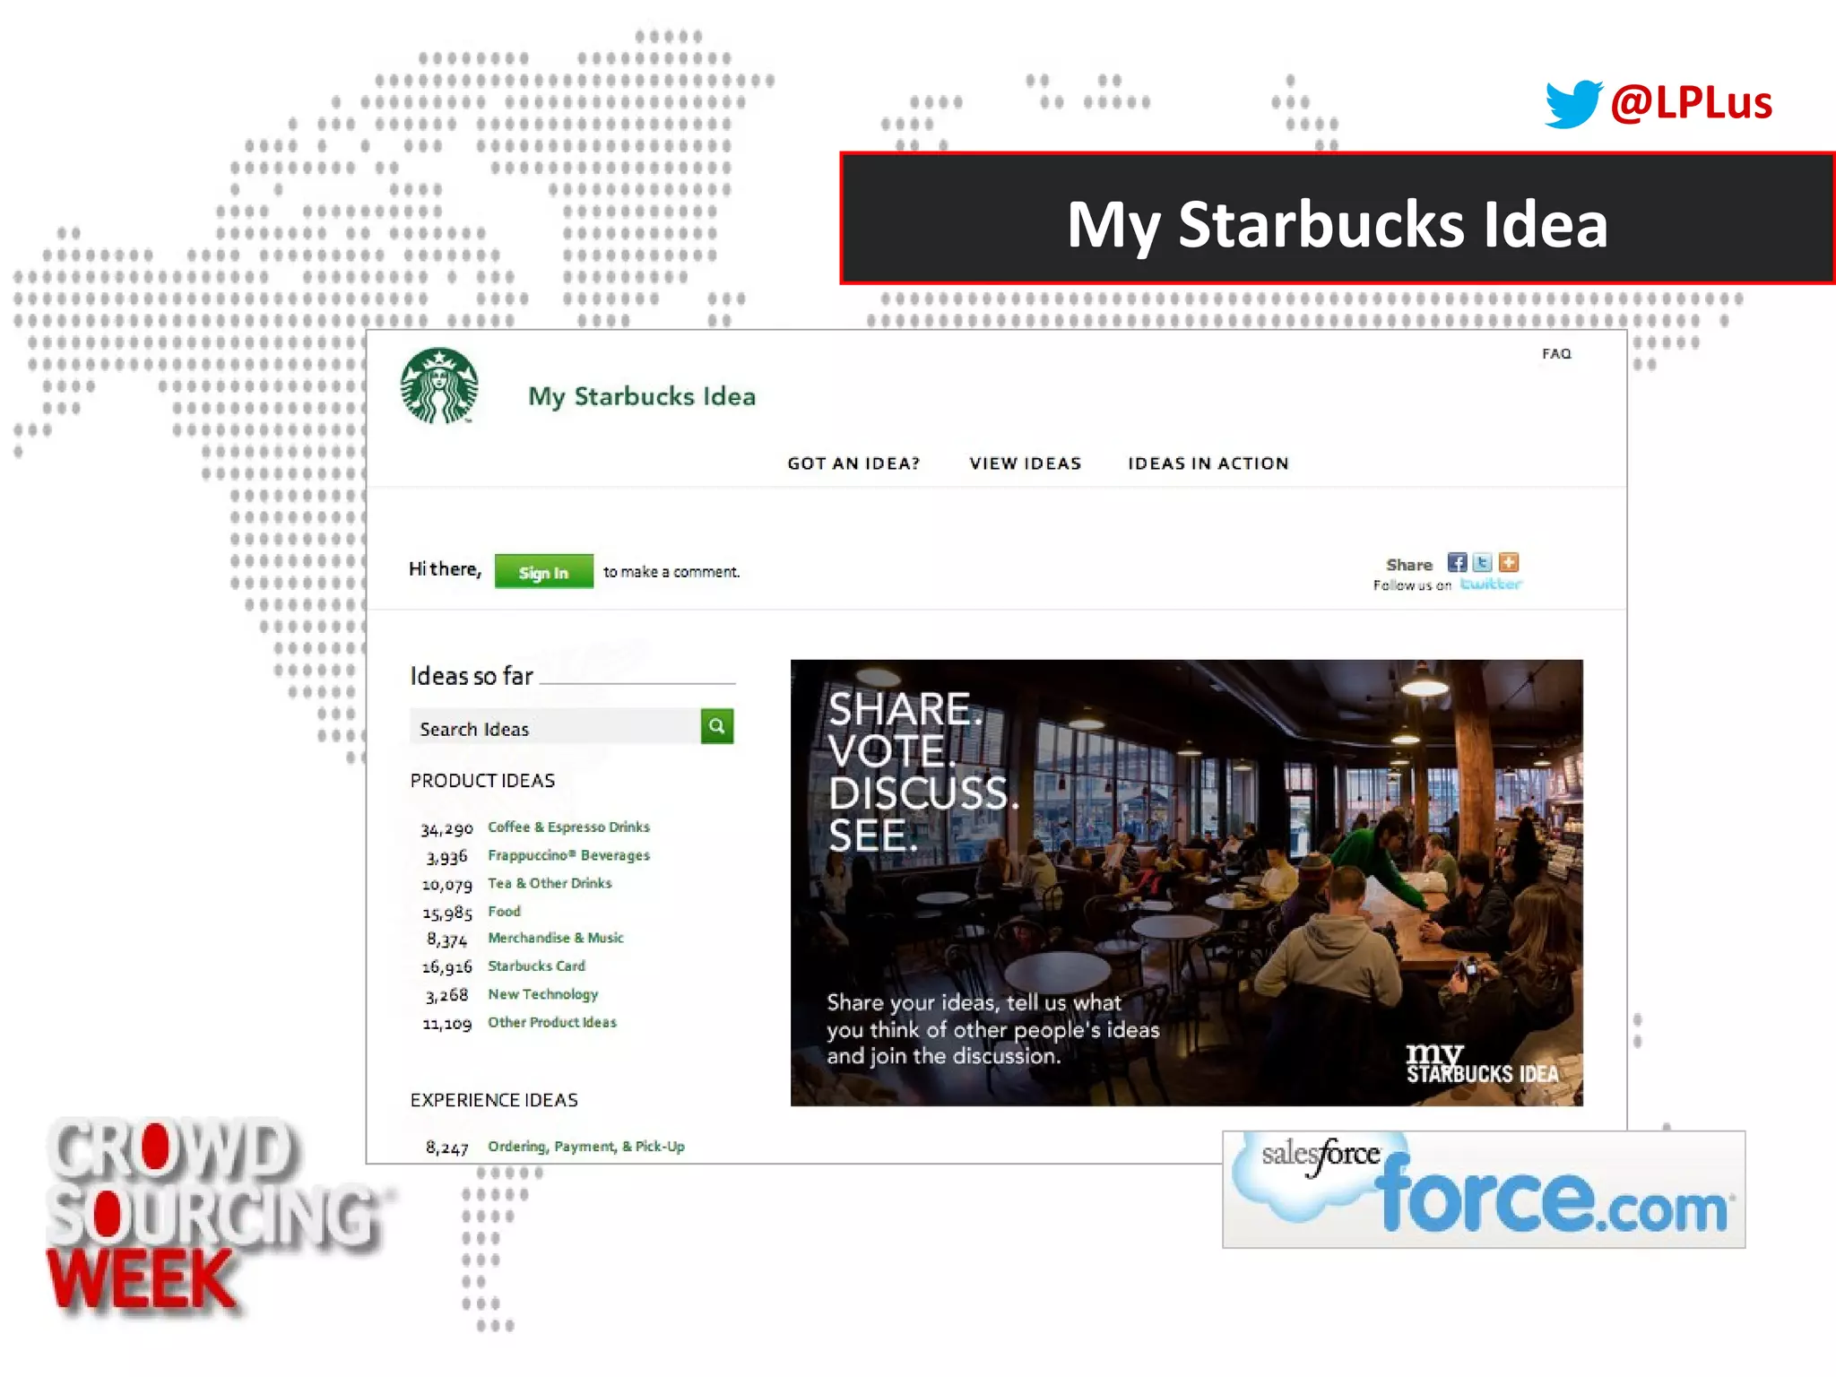Click the salesforce force.com logo
The height and width of the screenshot is (1377, 1836).
[x=1484, y=1189]
